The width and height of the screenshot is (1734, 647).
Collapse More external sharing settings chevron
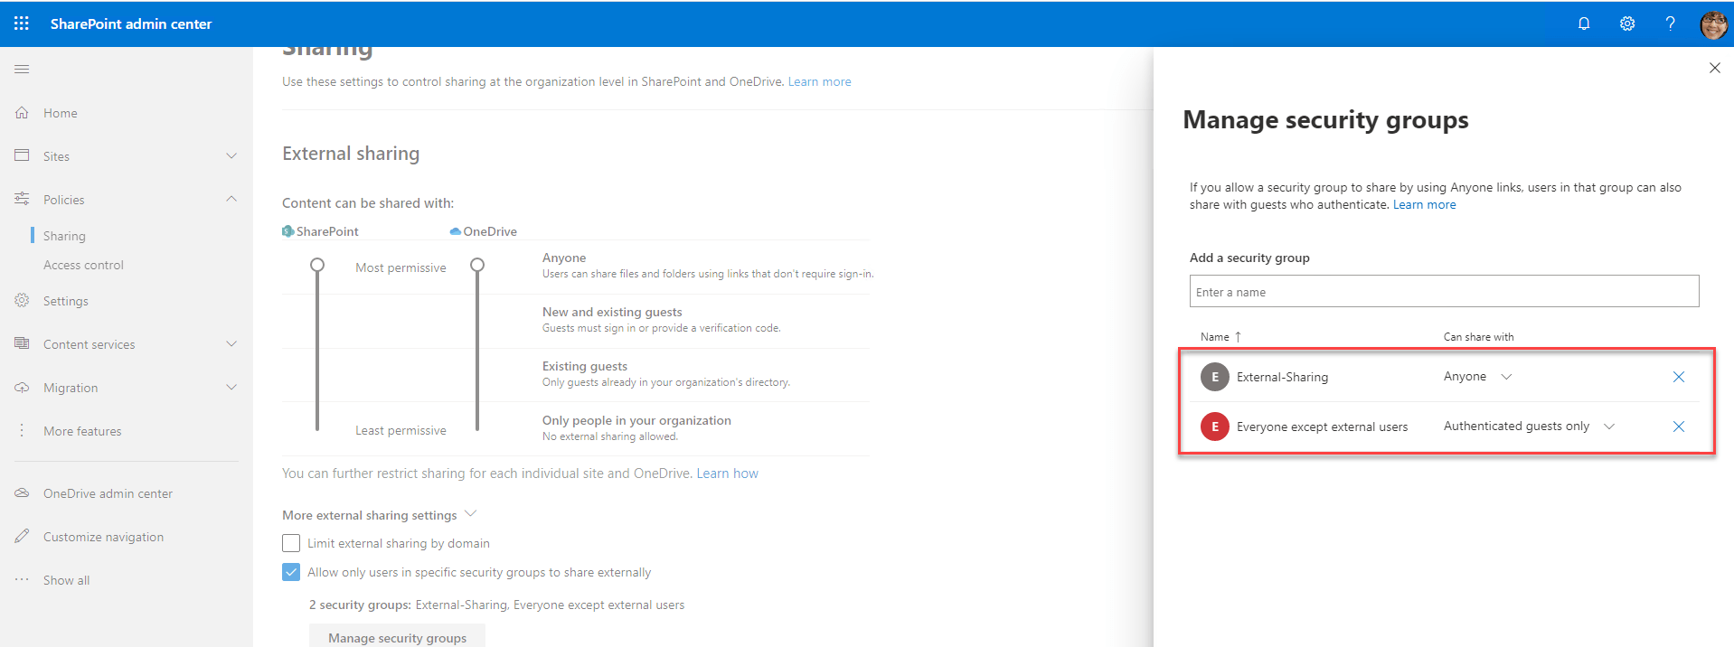click(470, 513)
